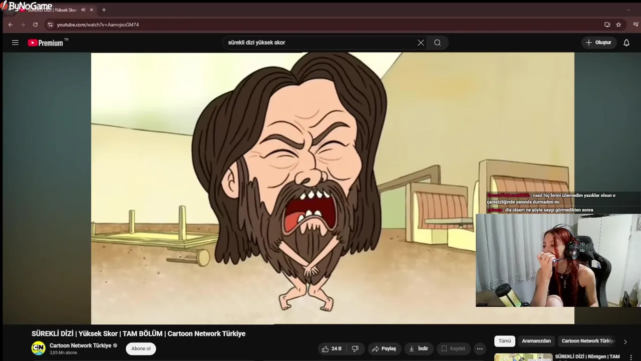
Task: Open more actions three-dot menu
Action: 480,348
